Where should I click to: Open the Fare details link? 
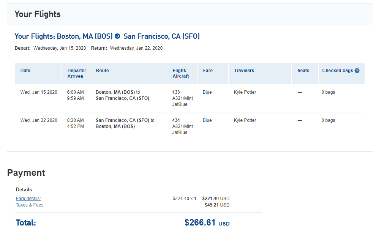pos(28,199)
